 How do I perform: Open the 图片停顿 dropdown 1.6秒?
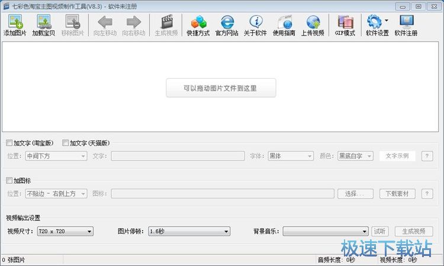(x=189, y=232)
